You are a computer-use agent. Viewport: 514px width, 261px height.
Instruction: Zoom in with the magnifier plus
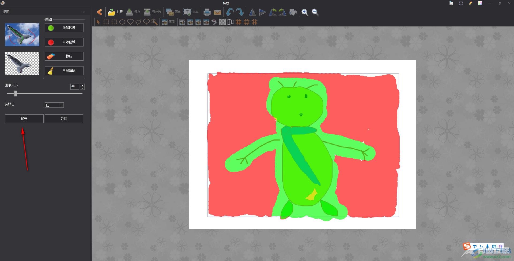tap(305, 12)
